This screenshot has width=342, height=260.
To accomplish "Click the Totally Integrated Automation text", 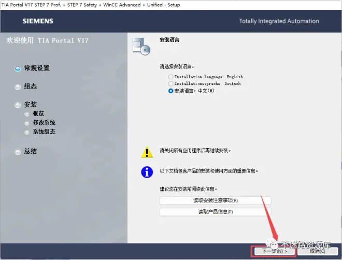I will [x=279, y=21].
